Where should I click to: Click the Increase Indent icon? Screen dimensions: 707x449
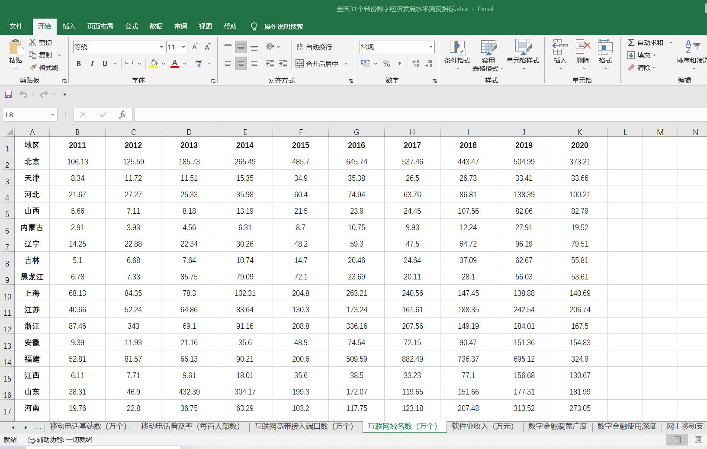point(283,64)
